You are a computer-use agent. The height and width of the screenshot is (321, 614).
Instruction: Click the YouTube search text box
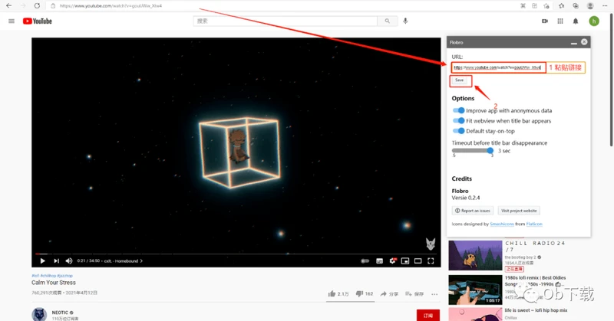285,21
